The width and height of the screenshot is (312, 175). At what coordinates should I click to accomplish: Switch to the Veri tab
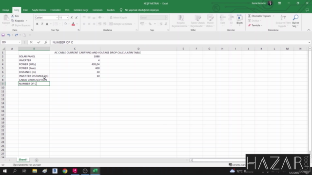(x=67, y=10)
